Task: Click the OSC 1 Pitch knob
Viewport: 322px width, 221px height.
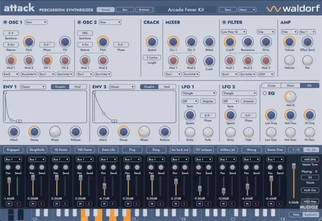Action: pos(29,42)
